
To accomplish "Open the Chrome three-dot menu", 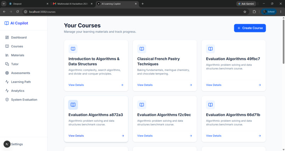I will [281, 12].
